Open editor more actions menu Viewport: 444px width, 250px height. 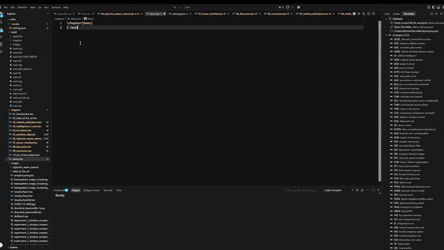(x=378, y=13)
